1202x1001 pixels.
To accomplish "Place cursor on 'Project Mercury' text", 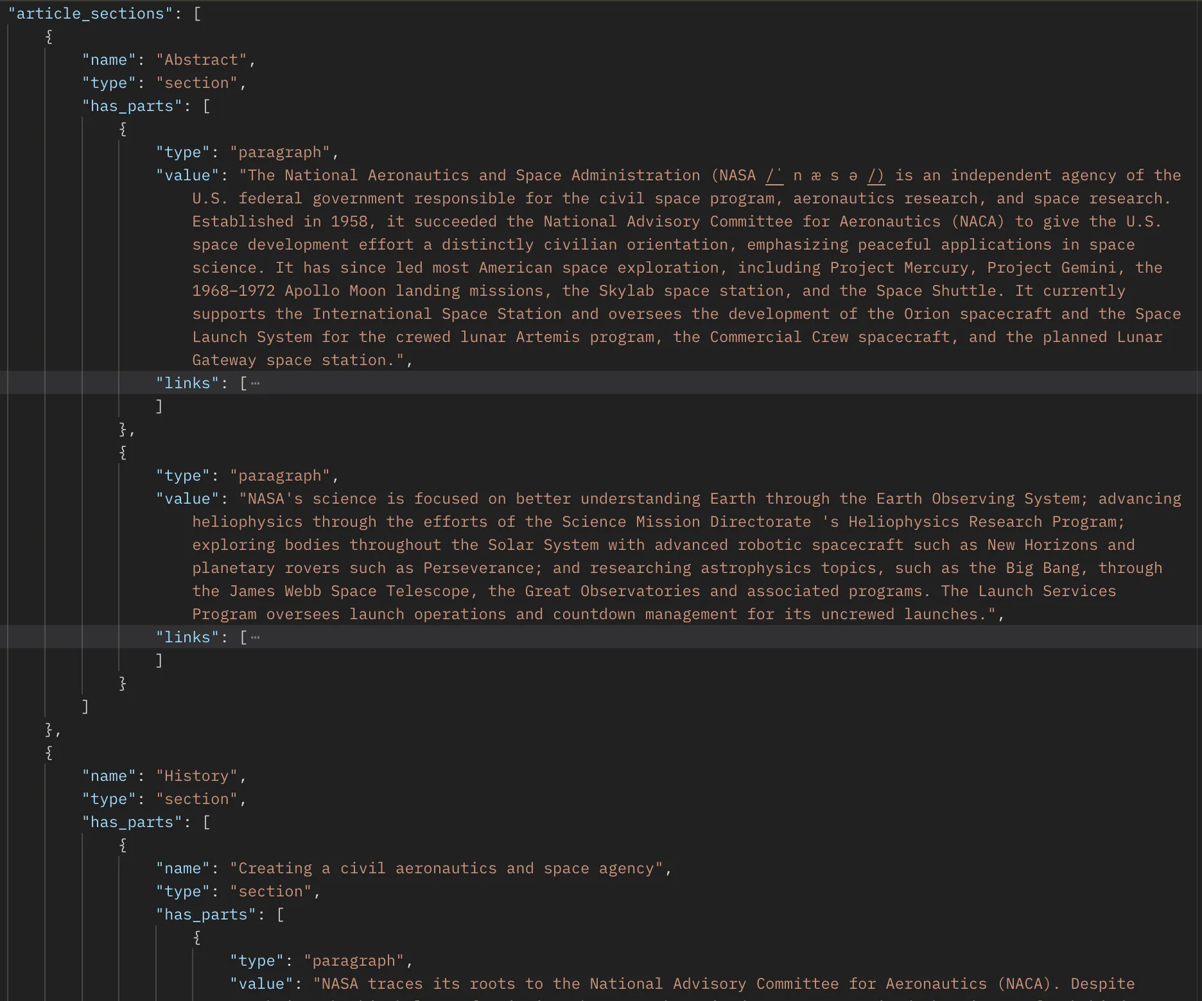I will coord(899,268).
